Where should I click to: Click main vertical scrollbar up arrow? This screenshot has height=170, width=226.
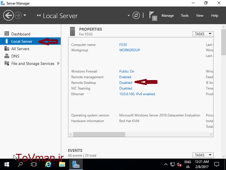[x=223, y=27]
